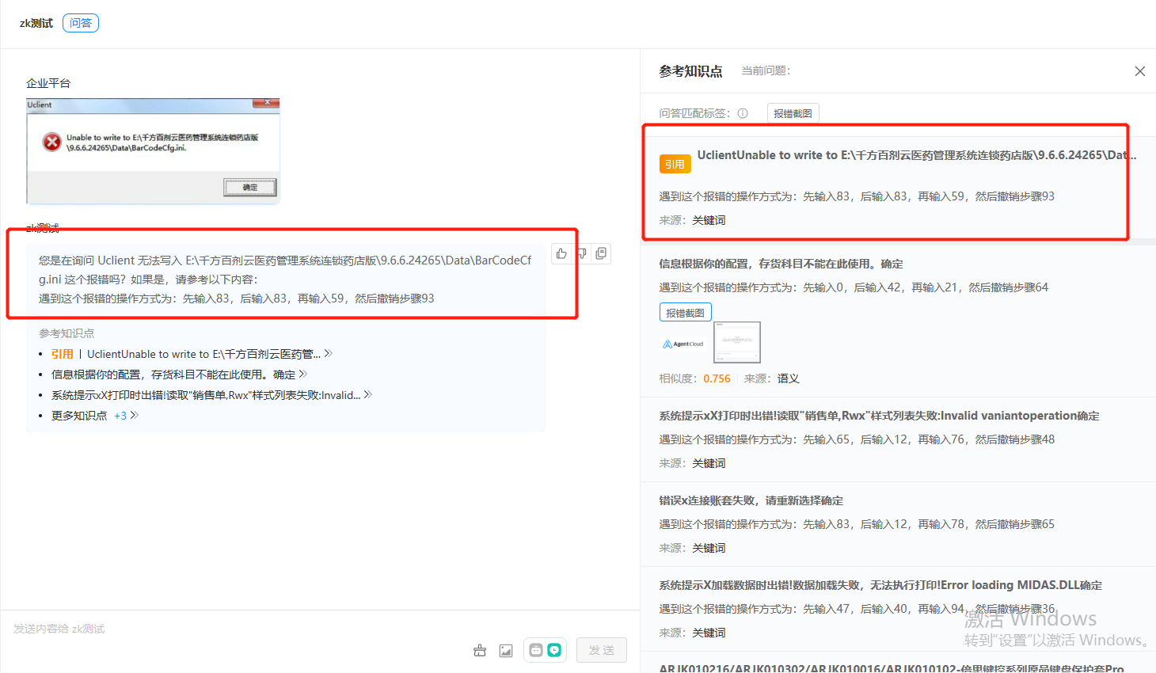This screenshot has height=673, width=1156.
Task: Expand 更多知识点 +3
Action: (x=94, y=416)
